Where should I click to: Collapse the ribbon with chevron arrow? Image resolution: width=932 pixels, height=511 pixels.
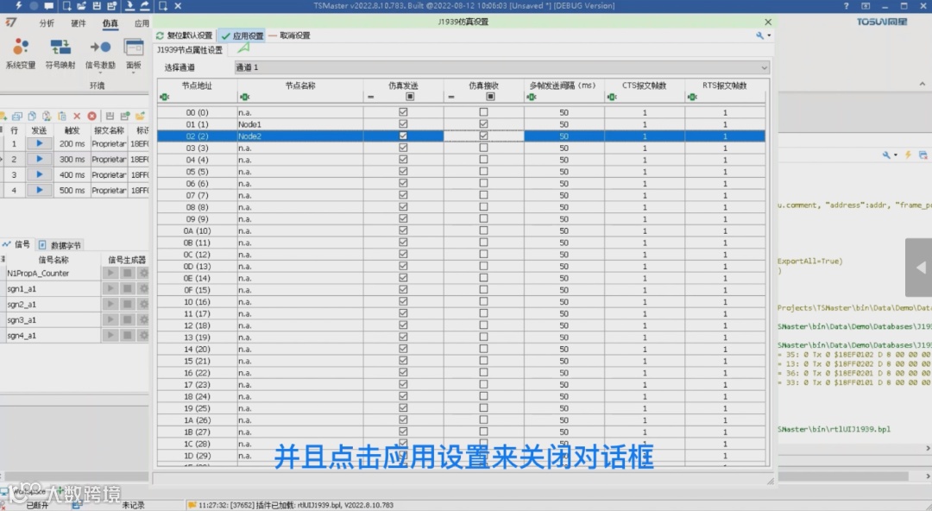(922, 84)
